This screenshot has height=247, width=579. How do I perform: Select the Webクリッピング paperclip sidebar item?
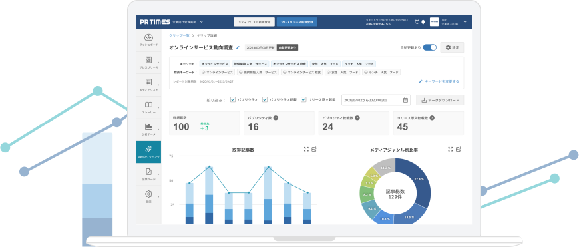click(148, 152)
